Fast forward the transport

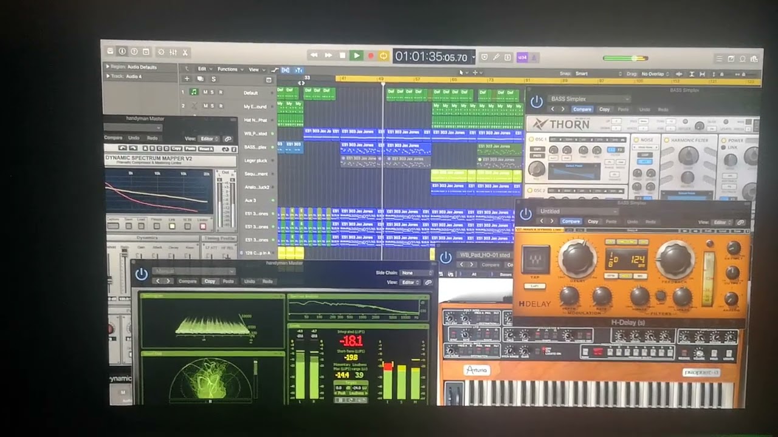pyautogui.click(x=328, y=55)
